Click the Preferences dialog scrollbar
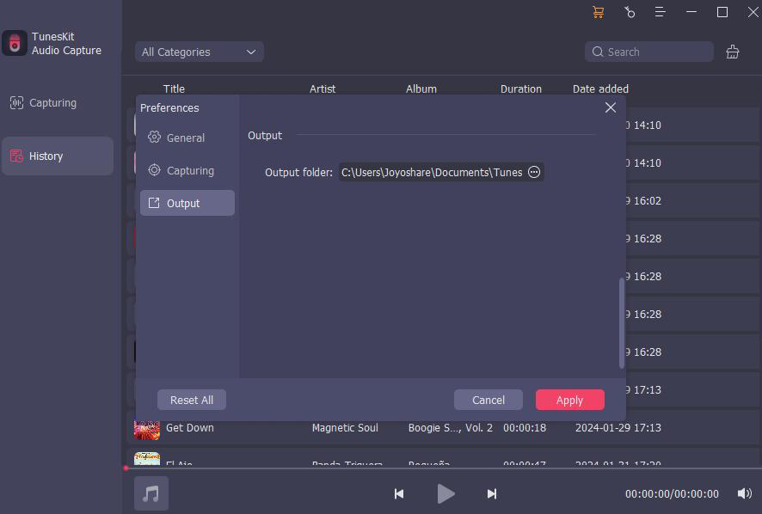The width and height of the screenshot is (762, 514). (622, 323)
